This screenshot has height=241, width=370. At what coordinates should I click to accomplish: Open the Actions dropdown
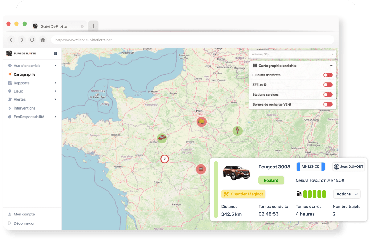click(x=347, y=194)
